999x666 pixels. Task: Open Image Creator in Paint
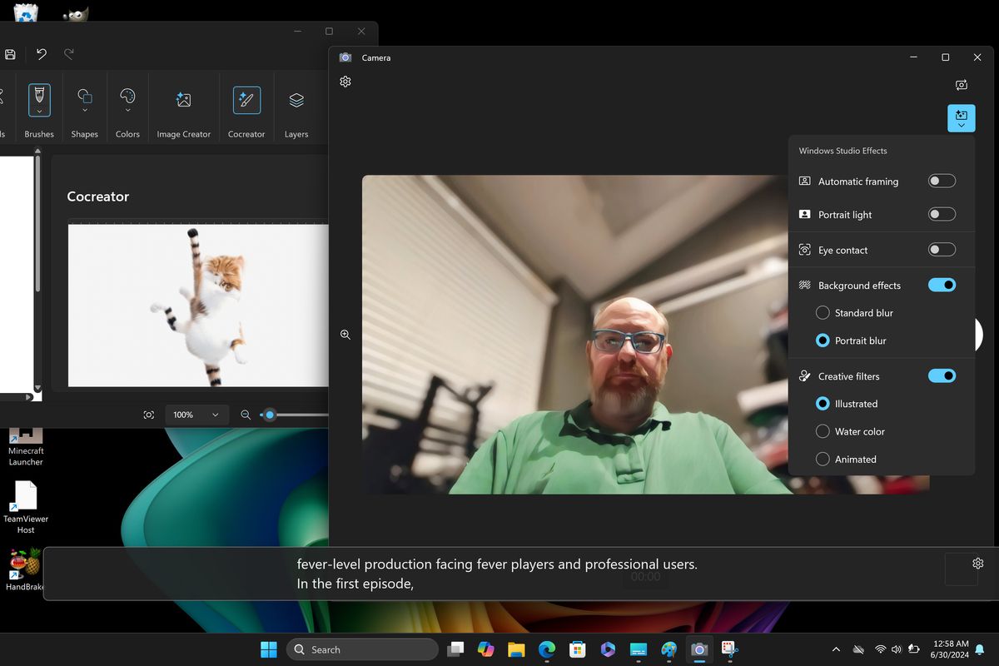(184, 101)
